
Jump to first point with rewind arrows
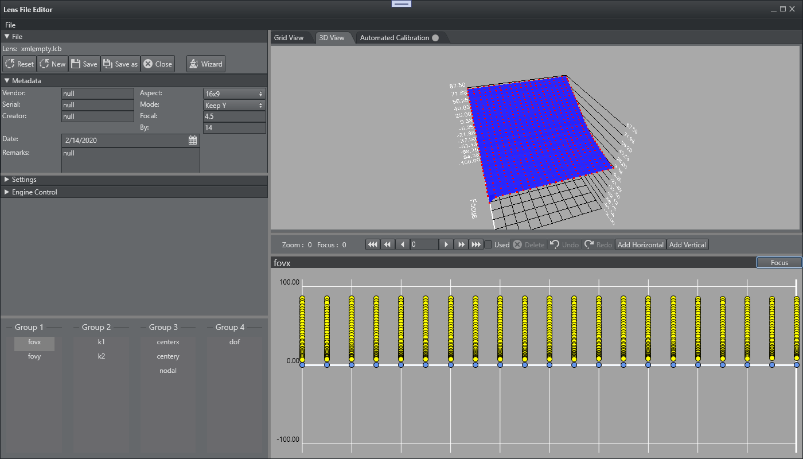[x=373, y=245]
